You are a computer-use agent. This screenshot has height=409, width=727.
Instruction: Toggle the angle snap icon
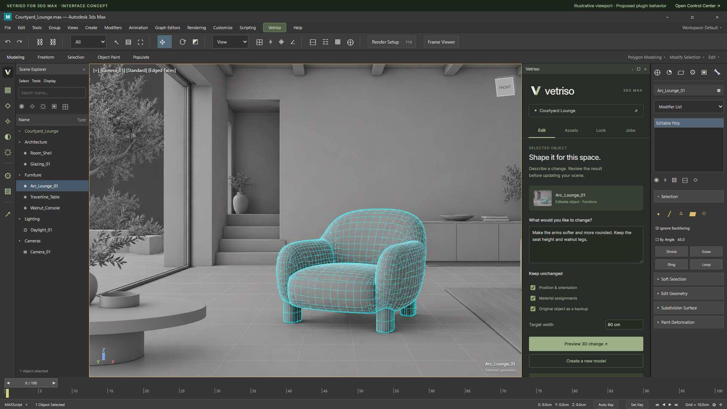click(293, 42)
